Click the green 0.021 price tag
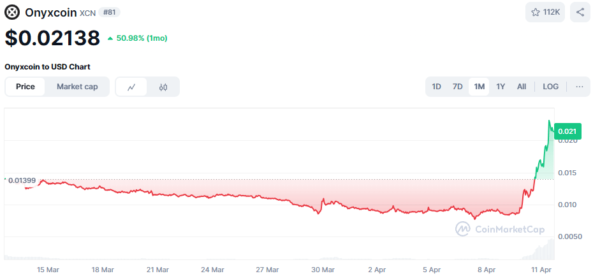Viewport: 593px width, 276px height. [x=567, y=131]
